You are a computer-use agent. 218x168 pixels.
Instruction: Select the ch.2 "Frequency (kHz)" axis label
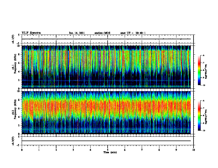tap(16, 109)
